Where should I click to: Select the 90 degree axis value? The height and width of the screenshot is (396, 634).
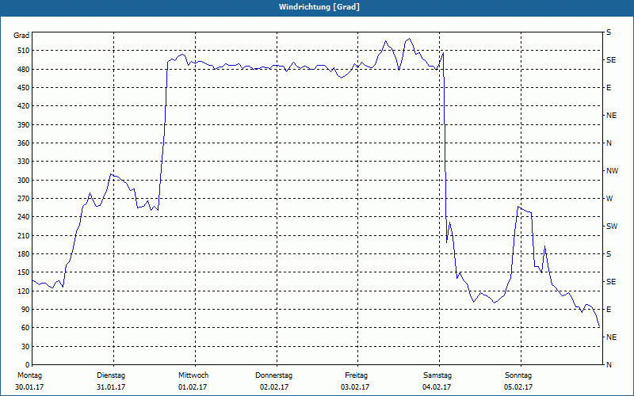25,310
